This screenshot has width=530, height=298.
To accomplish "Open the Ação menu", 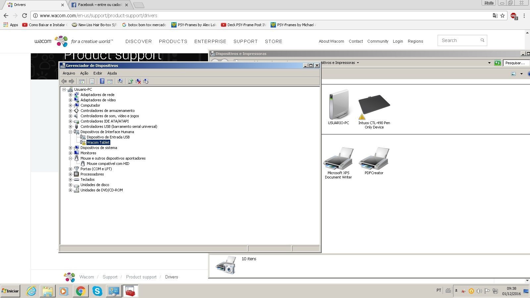I will tap(84, 73).
